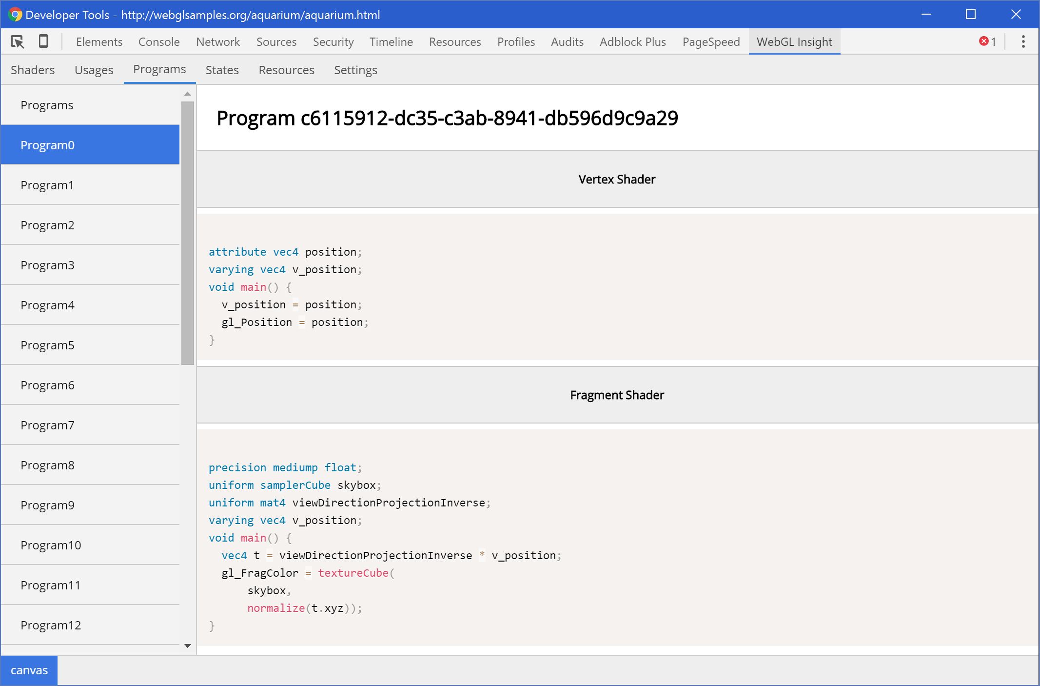Viewport: 1040px width, 686px height.
Task: Switch to the Console panel
Action: coord(159,42)
